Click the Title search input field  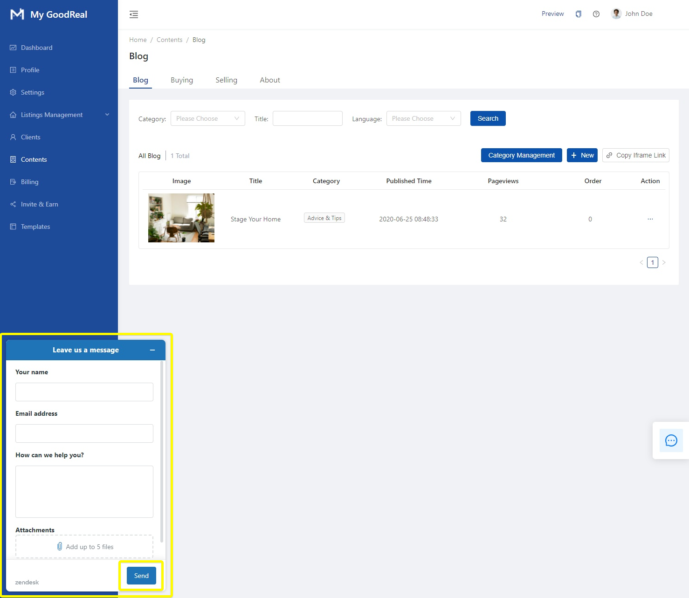point(307,118)
